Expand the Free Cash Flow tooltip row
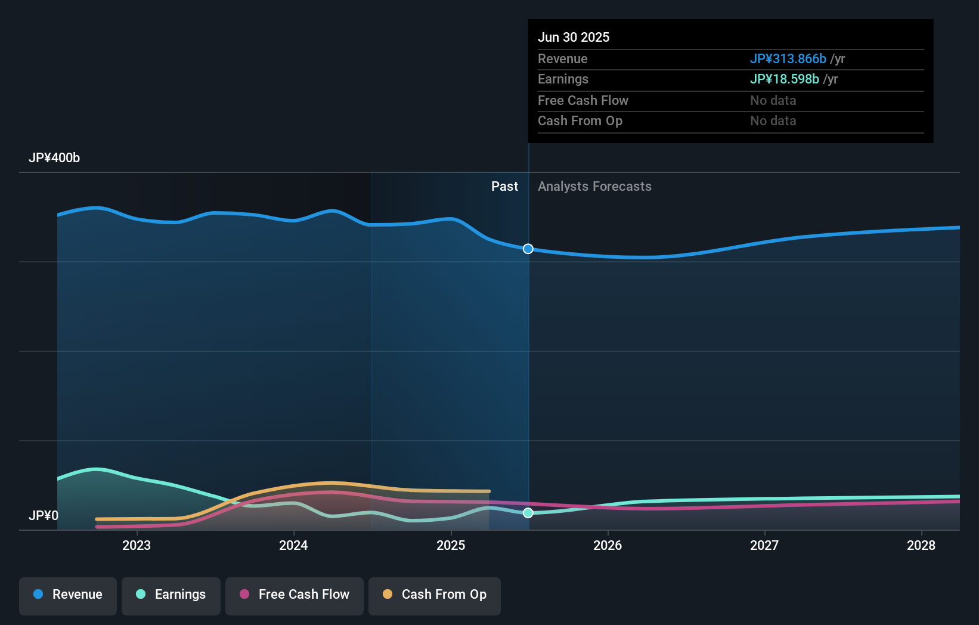Screen dimensions: 979x625 coord(583,100)
